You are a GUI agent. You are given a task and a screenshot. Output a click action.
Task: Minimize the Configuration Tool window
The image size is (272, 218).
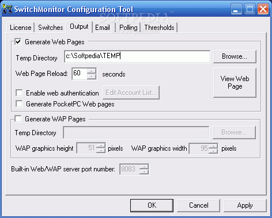236,9
